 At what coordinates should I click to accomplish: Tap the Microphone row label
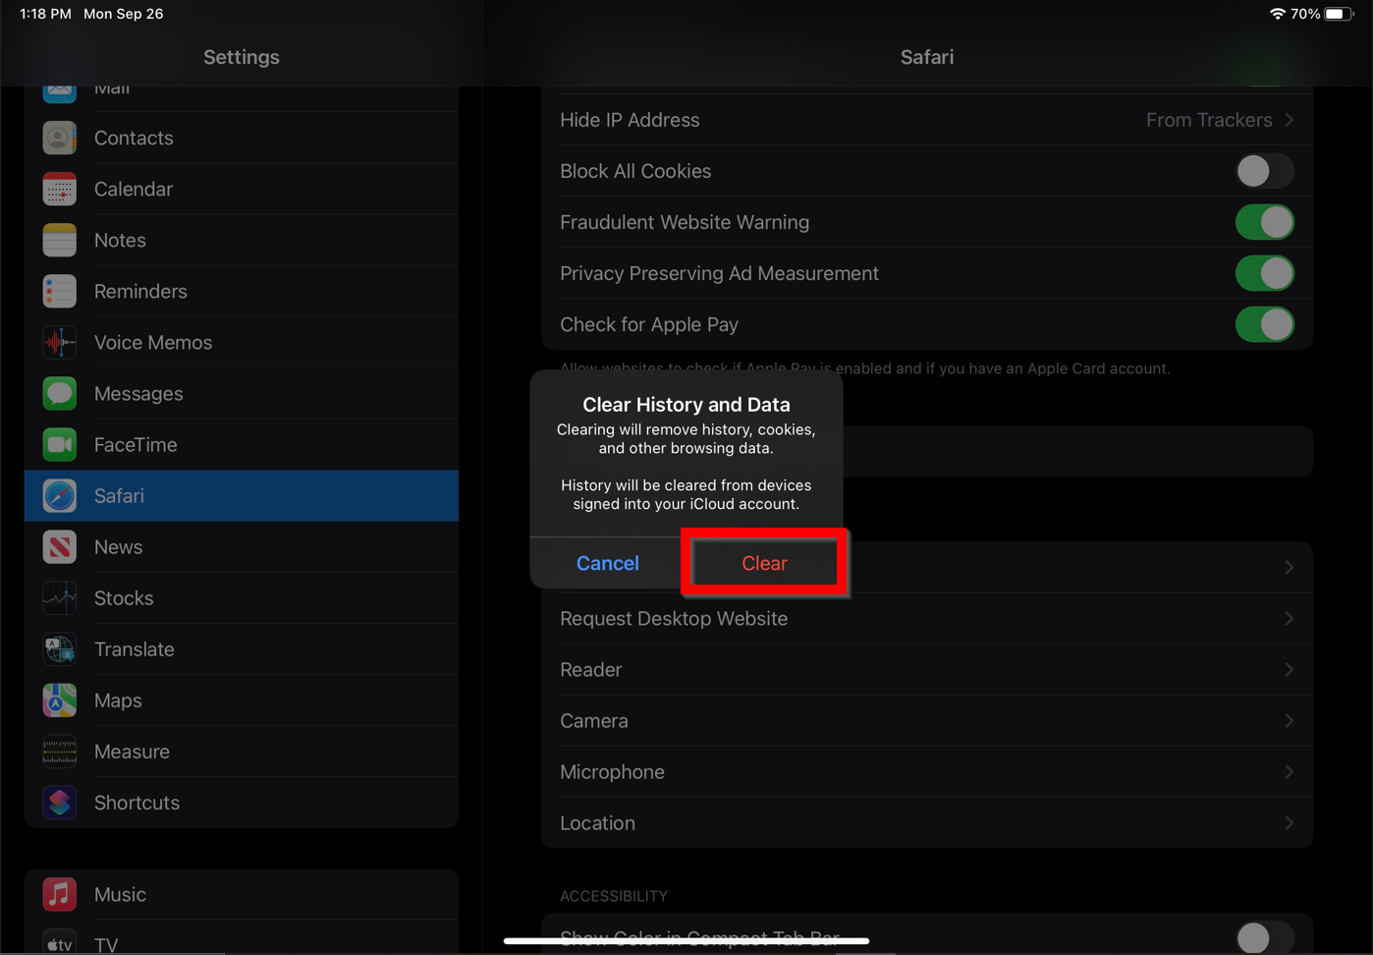click(x=613, y=772)
